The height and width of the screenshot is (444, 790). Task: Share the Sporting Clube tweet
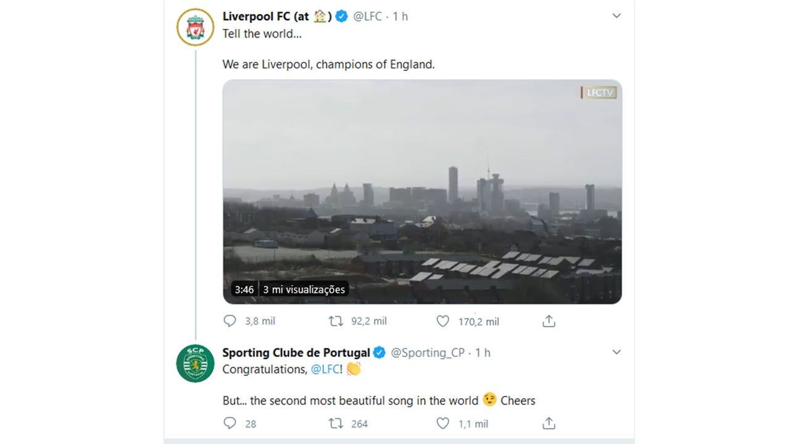549,424
